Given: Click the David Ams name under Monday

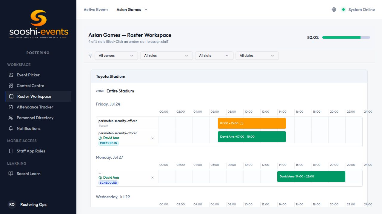Looking at the screenshot, I should click(111, 178).
